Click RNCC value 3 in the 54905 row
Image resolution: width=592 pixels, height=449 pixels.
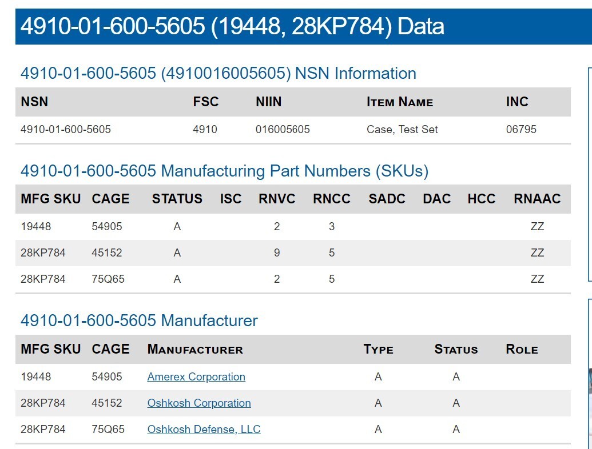(332, 227)
